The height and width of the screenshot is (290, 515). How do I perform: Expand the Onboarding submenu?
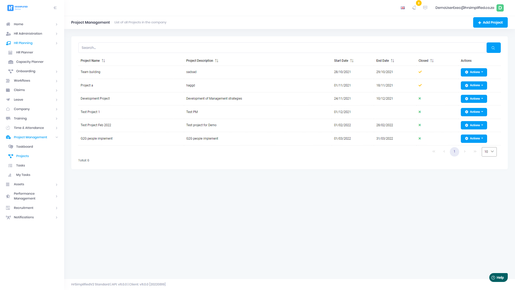point(57,71)
